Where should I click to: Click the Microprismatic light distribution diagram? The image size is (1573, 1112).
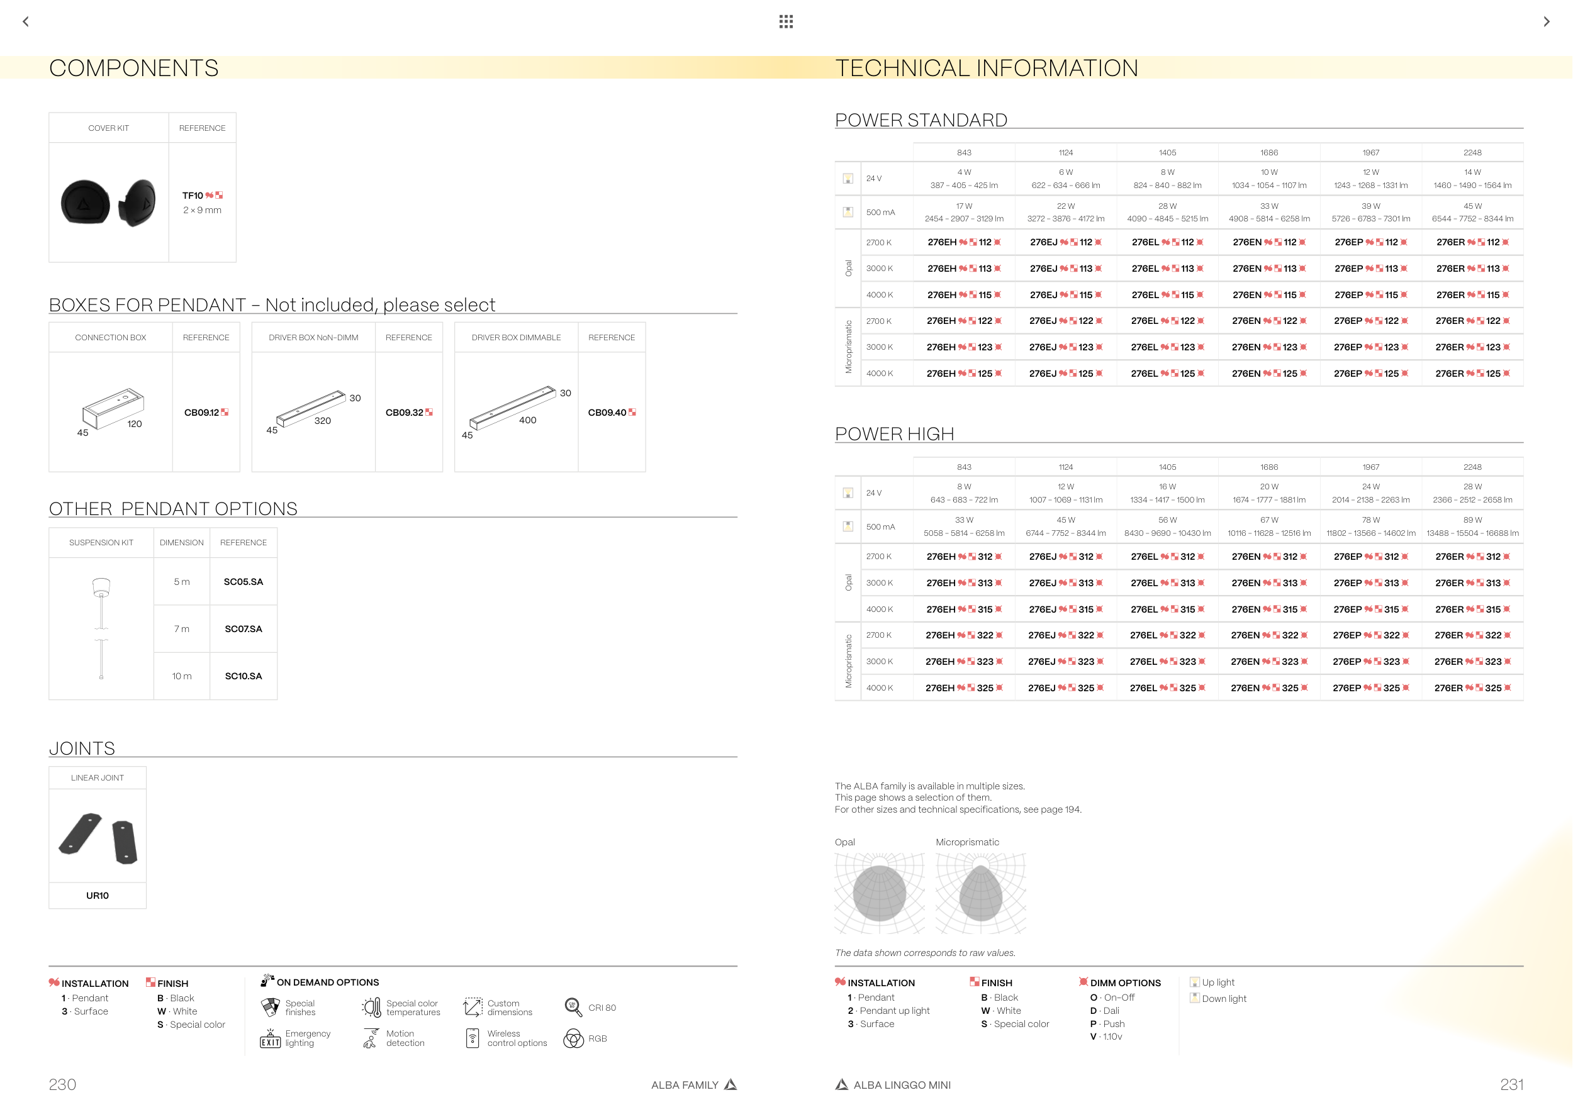980,893
